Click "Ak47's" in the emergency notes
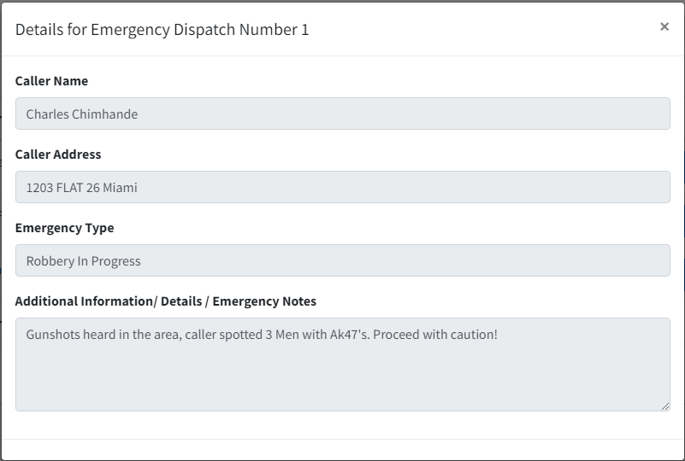This screenshot has width=685, height=461. (x=348, y=335)
